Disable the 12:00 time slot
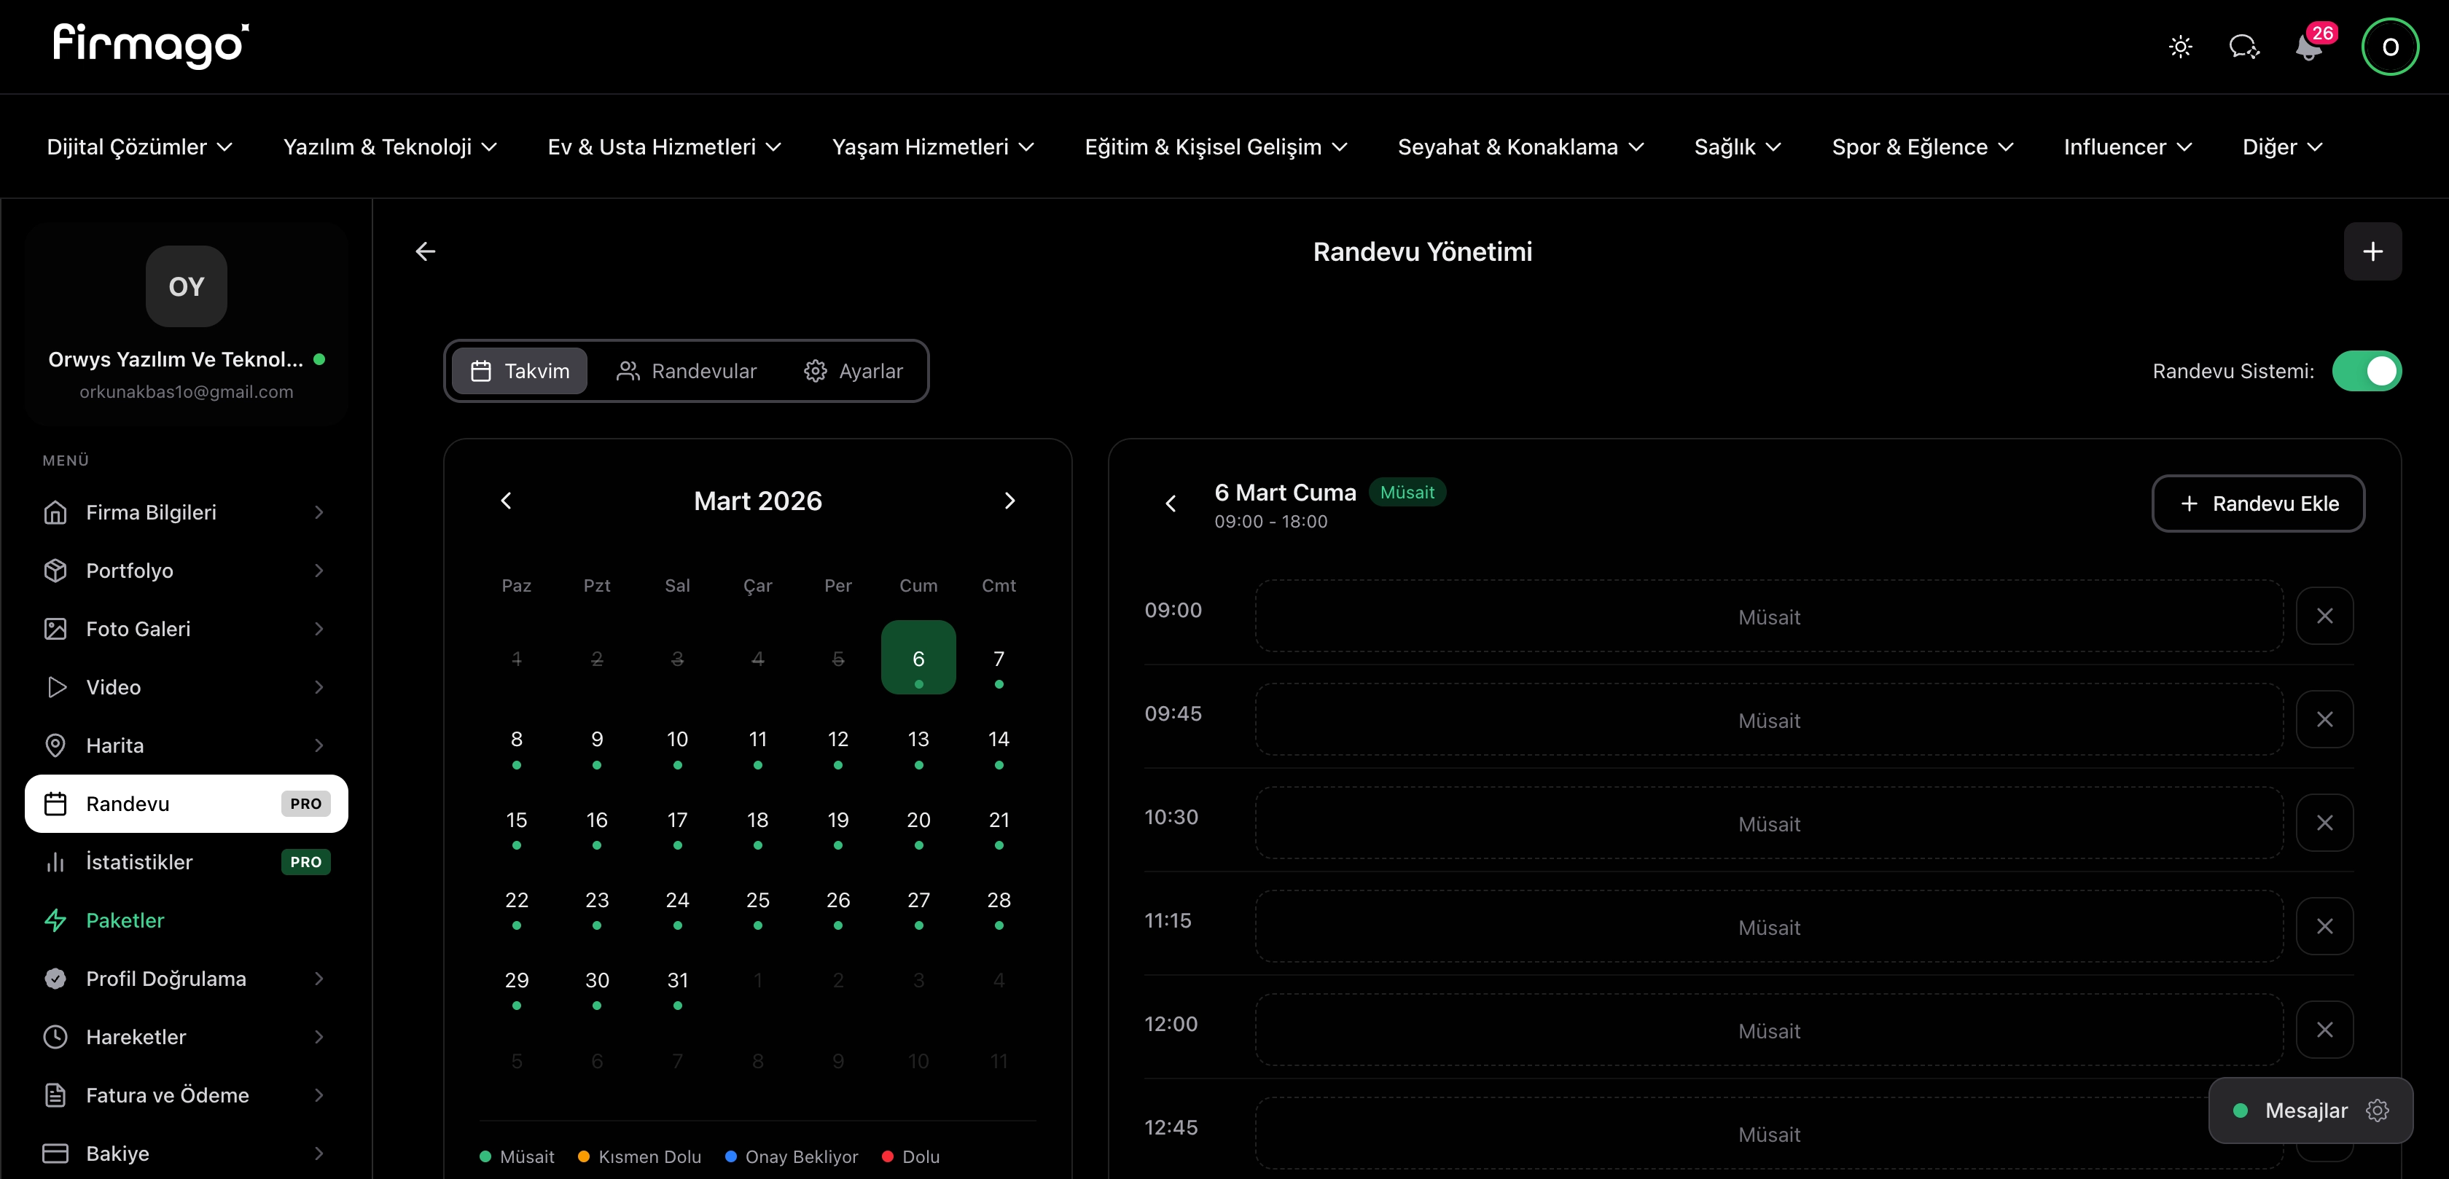Image resolution: width=2449 pixels, height=1179 pixels. pos(2324,1030)
